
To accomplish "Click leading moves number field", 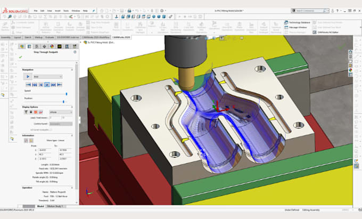I will pos(55,118).
